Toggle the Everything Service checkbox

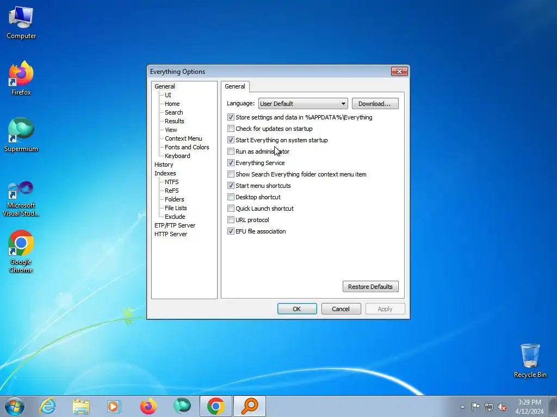click(231, 163)
